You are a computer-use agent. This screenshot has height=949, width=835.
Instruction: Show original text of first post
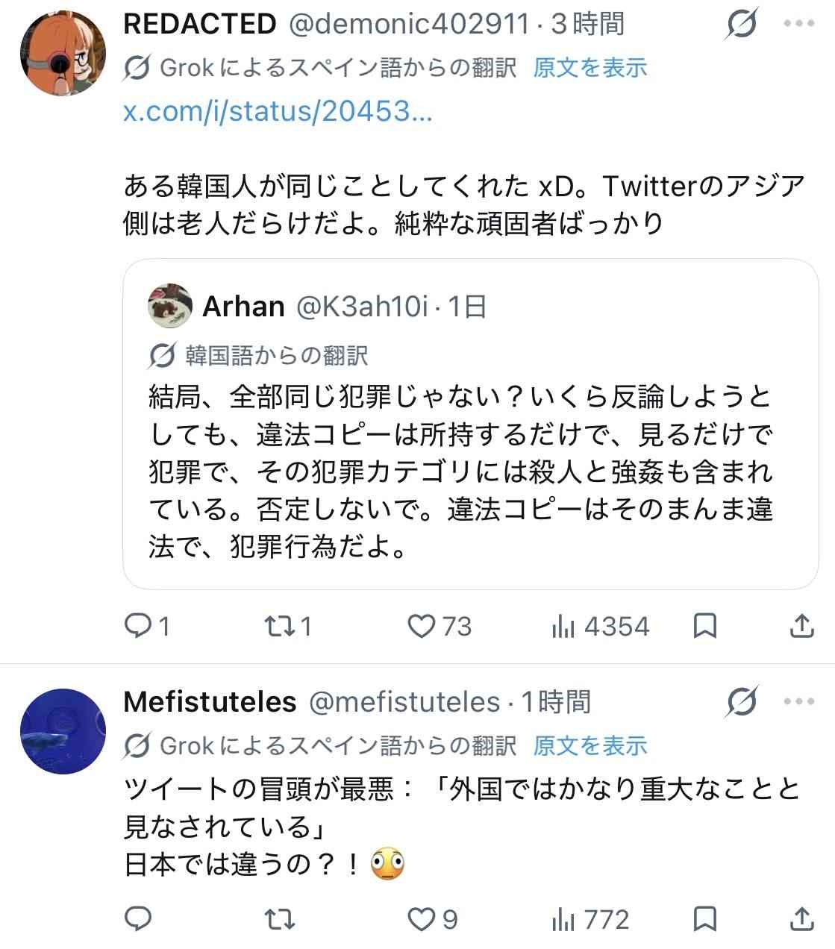[590, 68]
